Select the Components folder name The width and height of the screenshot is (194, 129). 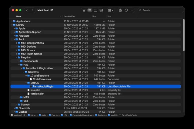pyautogui.click(x=31, y=61)
